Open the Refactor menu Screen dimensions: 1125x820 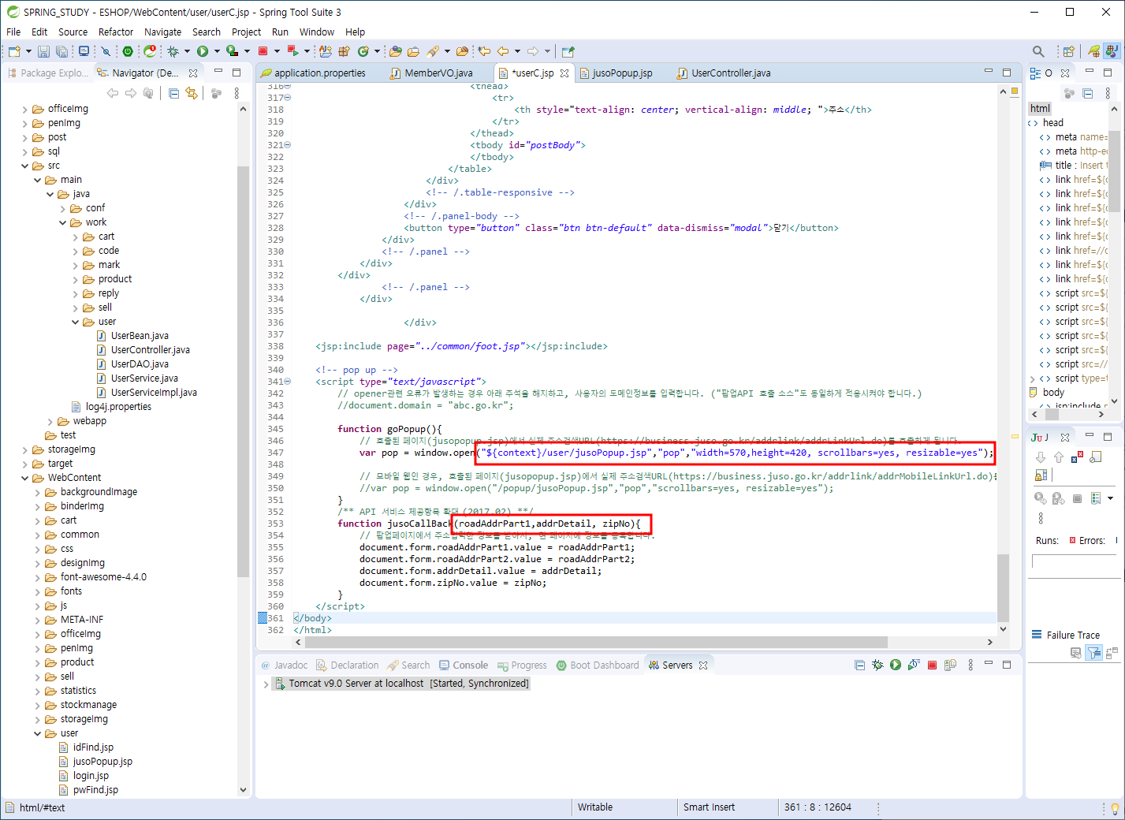116,32
